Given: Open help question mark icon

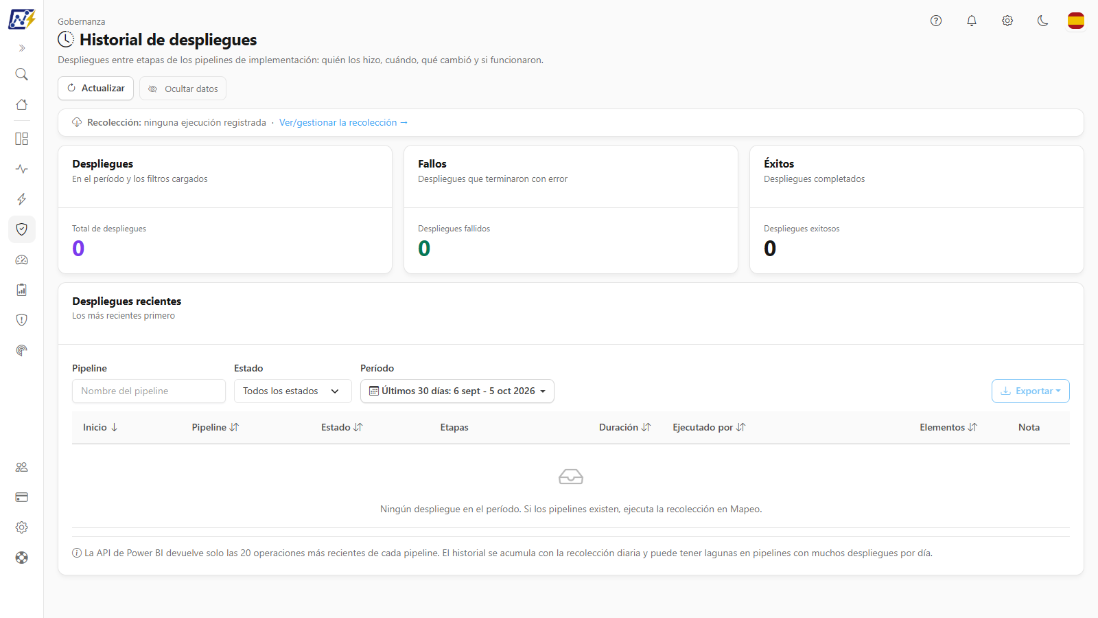Looking at the screenshot, I should 936,21.
